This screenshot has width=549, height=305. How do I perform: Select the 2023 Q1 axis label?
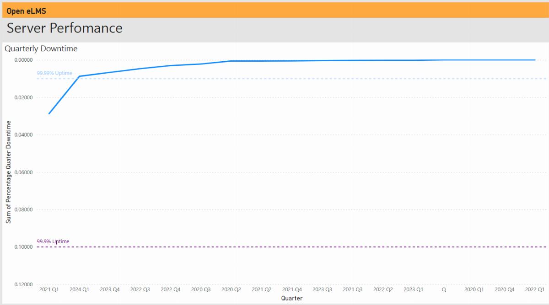414,290
